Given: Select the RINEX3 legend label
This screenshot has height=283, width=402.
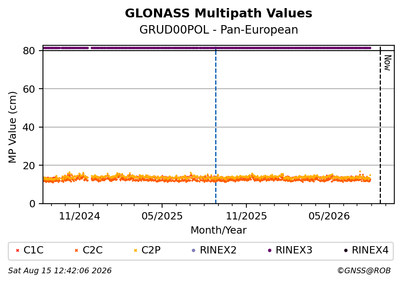Looking at the screenshot, I should coord(294,250).
